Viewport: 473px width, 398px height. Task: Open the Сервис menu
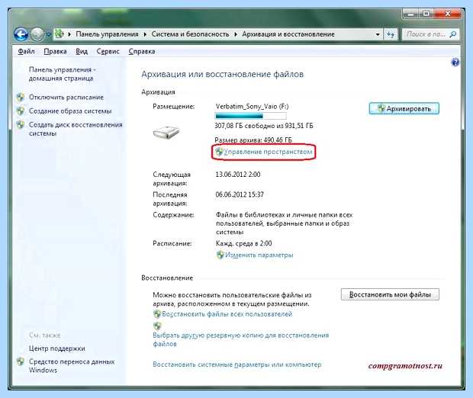[x=108, y=52]
